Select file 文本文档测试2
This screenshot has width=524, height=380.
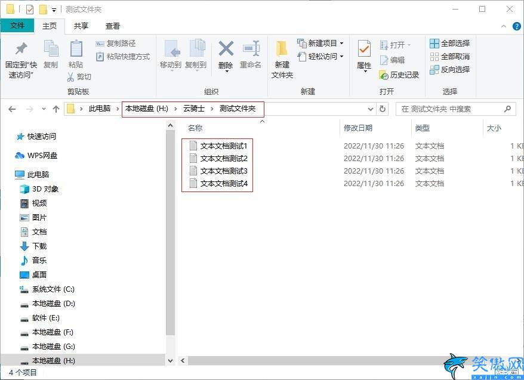click(218, 158)
